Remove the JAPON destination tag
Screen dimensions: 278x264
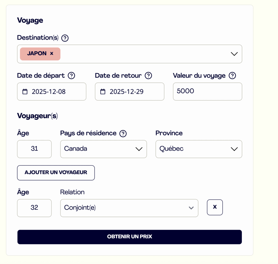[x=52, y=54]
